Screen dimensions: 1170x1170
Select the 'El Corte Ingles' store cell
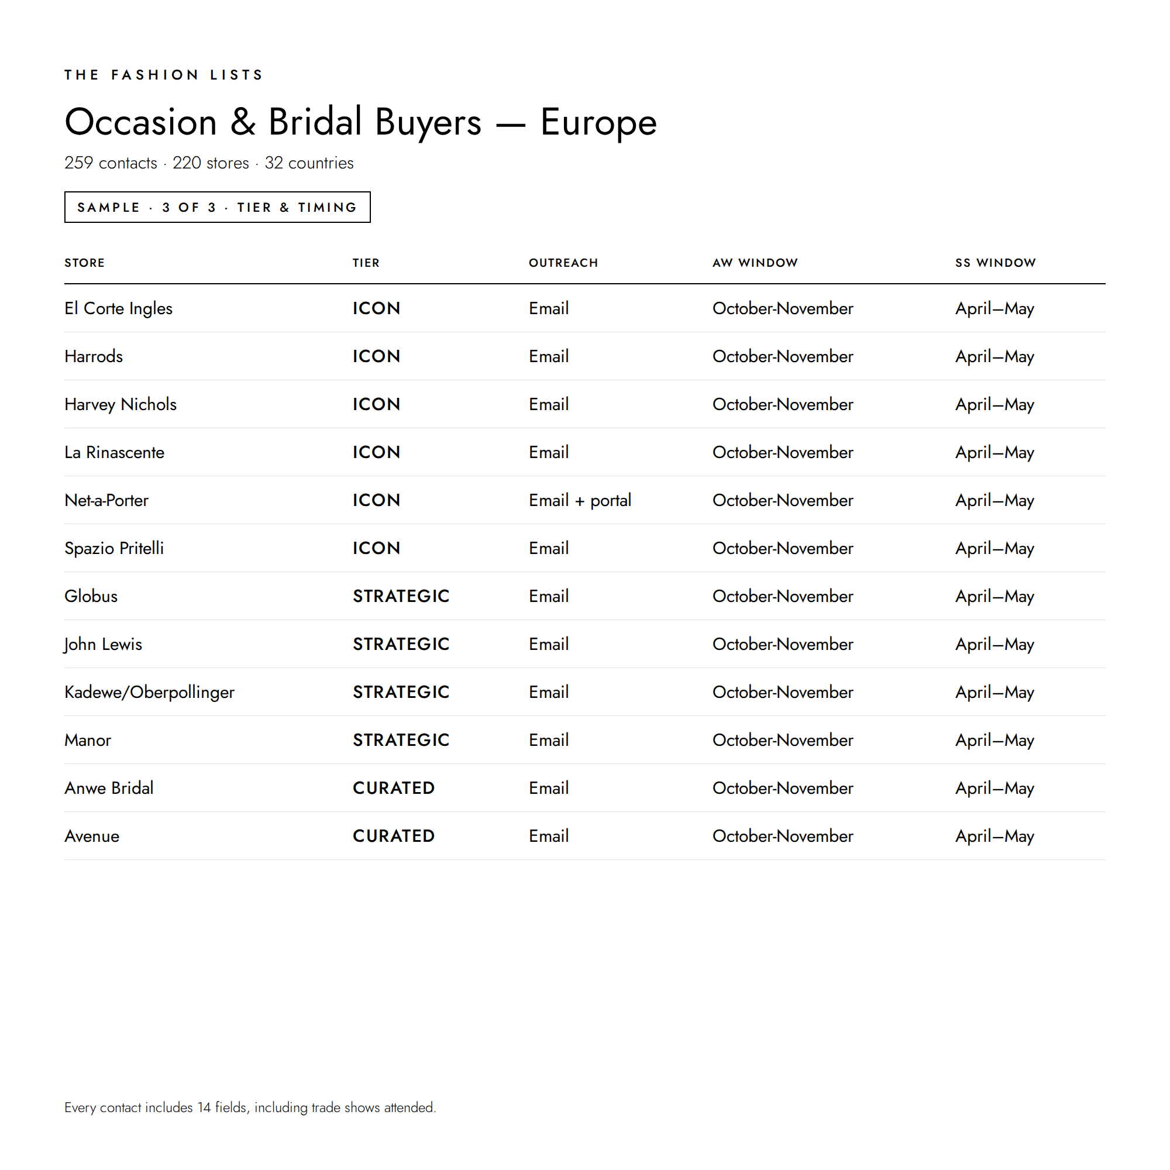click(x=119, y=308)
